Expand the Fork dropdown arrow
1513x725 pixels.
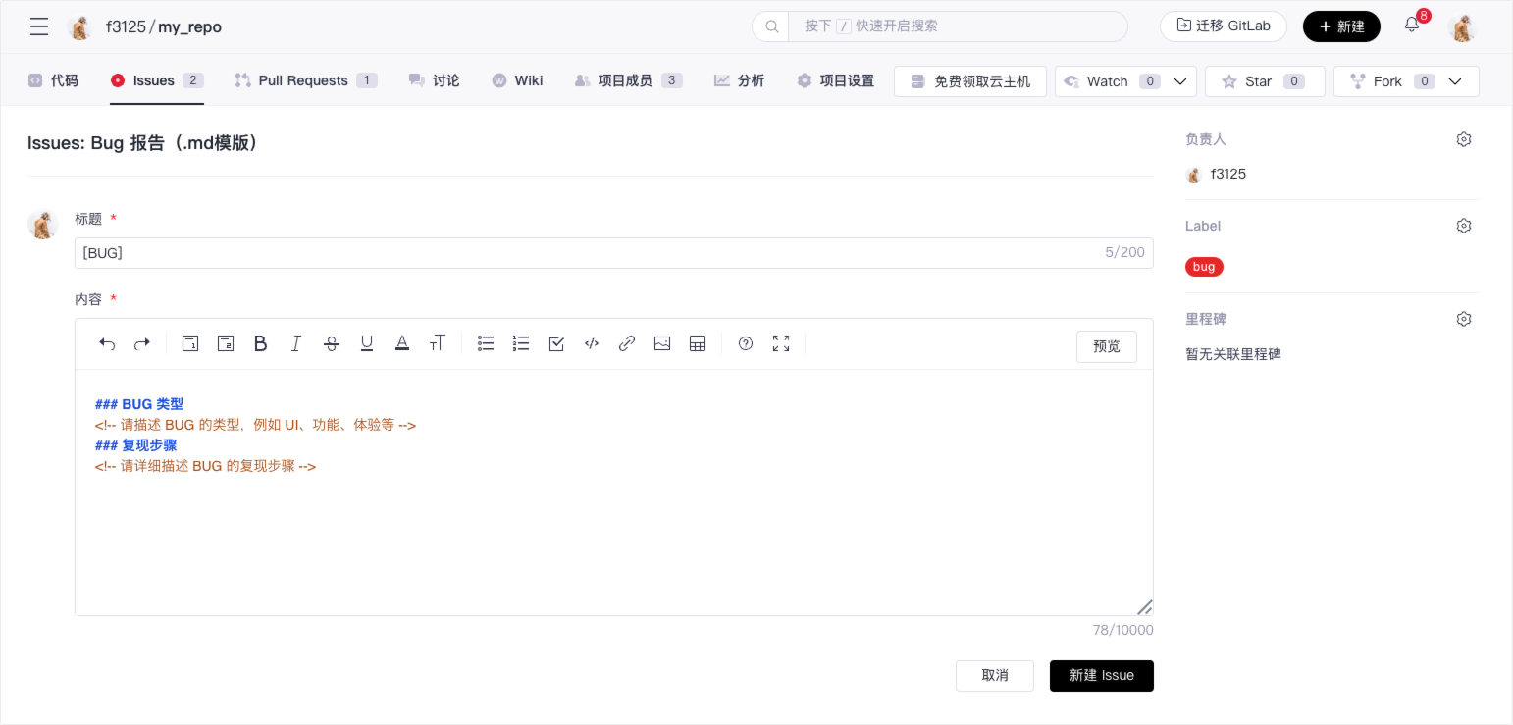1455,81
